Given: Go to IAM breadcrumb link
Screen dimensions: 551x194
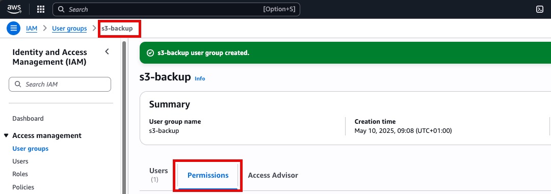Looking at the screenshot, I should pyautogui.click(x=32, y=29).
